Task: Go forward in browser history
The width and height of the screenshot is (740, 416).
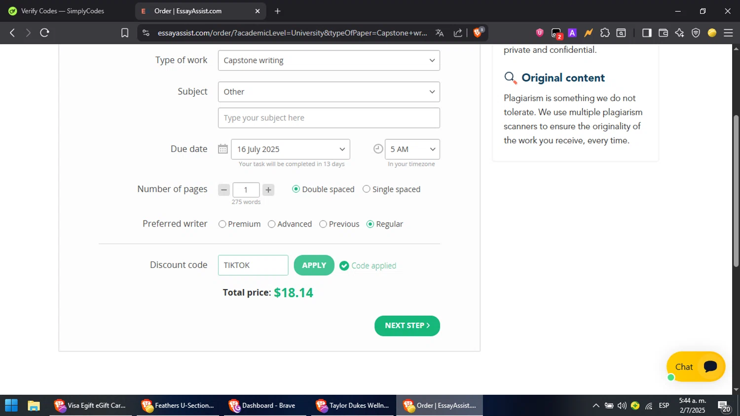Action: [x=28, y=33]
